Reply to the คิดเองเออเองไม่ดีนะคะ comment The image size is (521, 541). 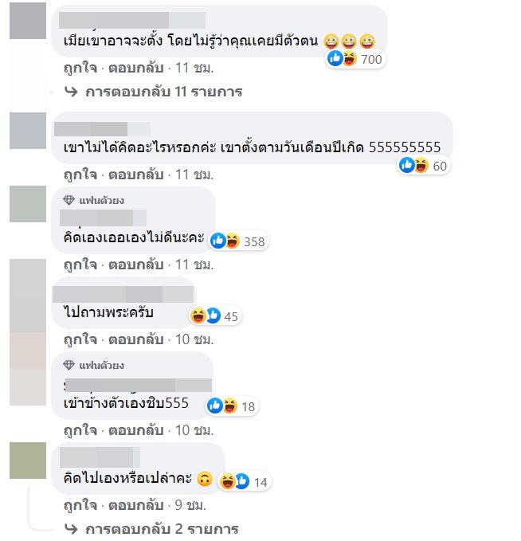point(136,265)
